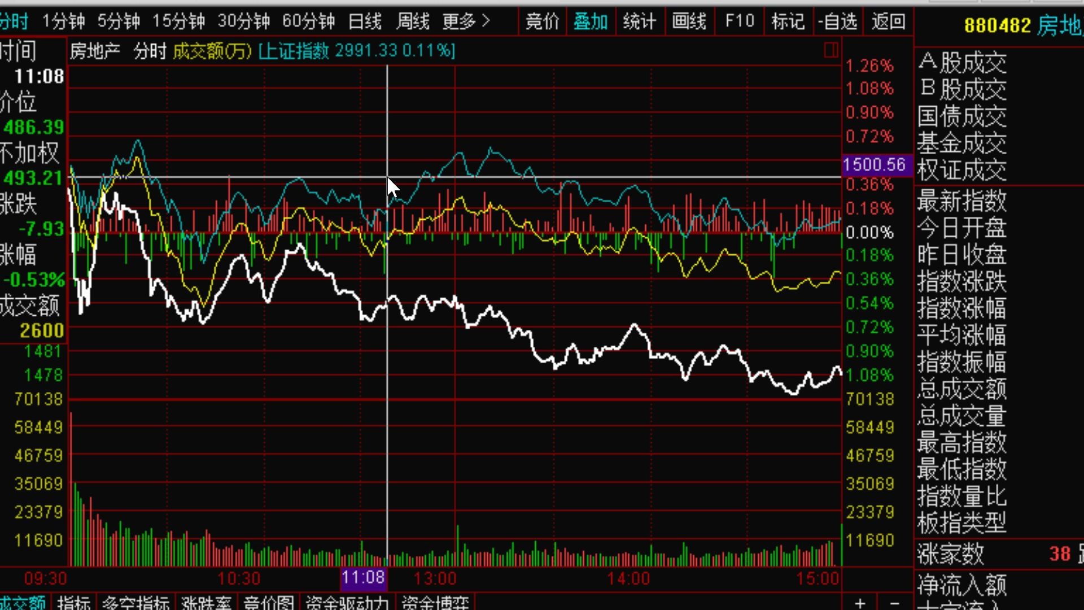Click the 昨日收盘 row

click(962, 254)
